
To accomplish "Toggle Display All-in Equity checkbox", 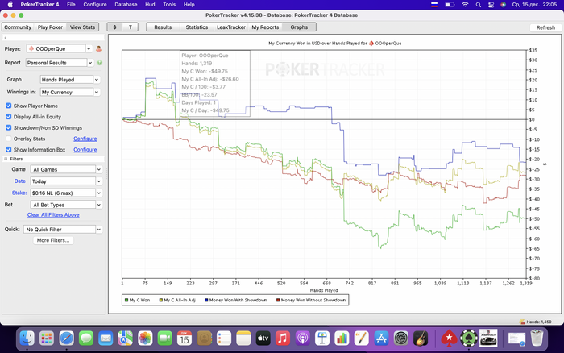I will click(9, 117).
